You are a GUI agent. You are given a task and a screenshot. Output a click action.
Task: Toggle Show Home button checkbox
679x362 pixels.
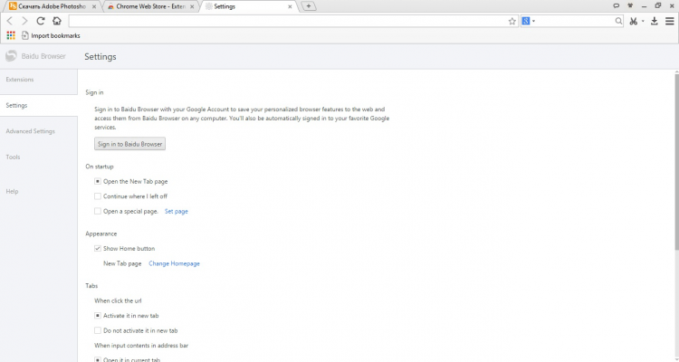tap(98, 249)
